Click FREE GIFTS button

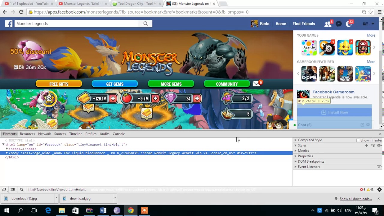[59, 84]
